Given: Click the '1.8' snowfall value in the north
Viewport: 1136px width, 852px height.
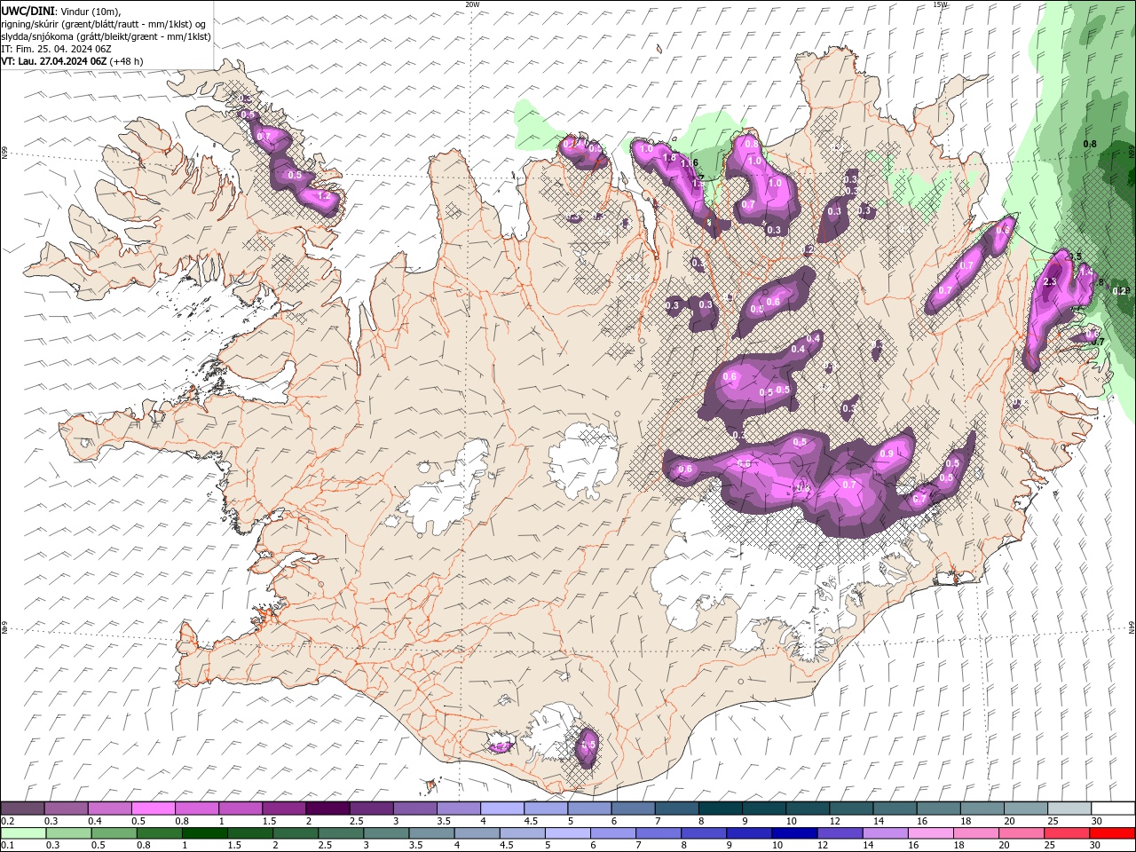Looking at the screenshot, I should [669, 158].
